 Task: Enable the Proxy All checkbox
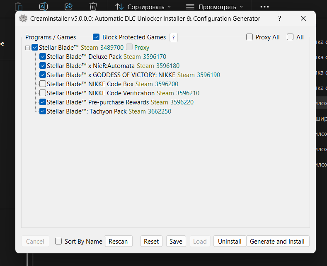pyautogui.click(x=249, y=37)
